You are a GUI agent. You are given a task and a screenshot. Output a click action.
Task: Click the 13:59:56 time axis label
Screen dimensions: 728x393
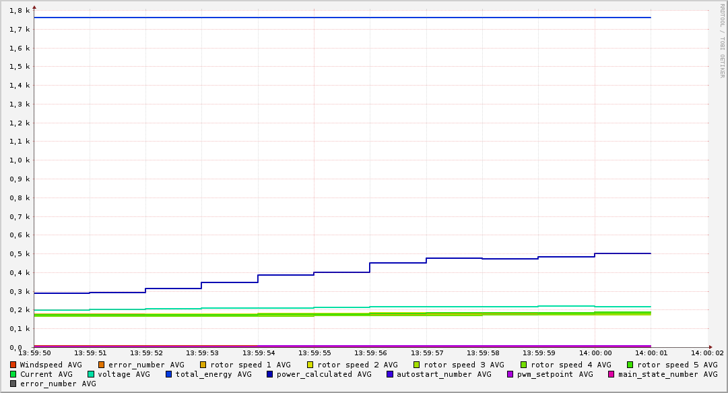[x=370, y=353]
